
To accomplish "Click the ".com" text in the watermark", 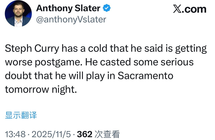I will tap(195, 9).
